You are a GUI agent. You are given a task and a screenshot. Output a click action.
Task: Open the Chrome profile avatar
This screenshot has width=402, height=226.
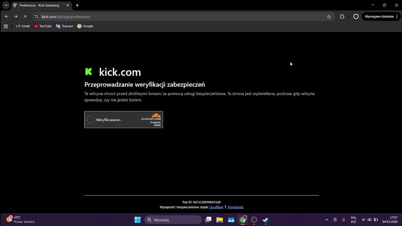click(356, 17)
